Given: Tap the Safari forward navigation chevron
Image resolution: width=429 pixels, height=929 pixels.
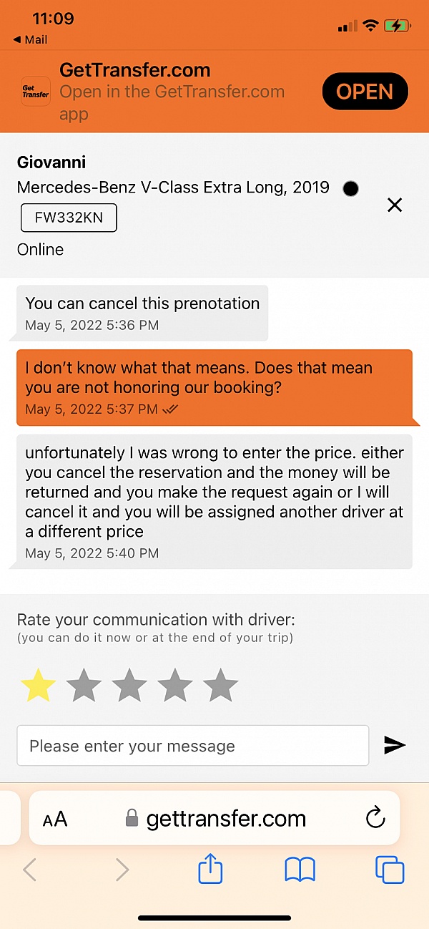Looking at the screenshot, I should click(x=122, y=869).
